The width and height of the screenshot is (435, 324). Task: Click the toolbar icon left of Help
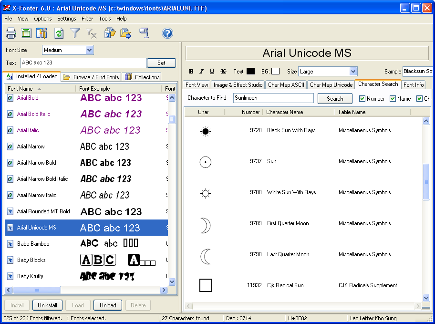(144, 33)
